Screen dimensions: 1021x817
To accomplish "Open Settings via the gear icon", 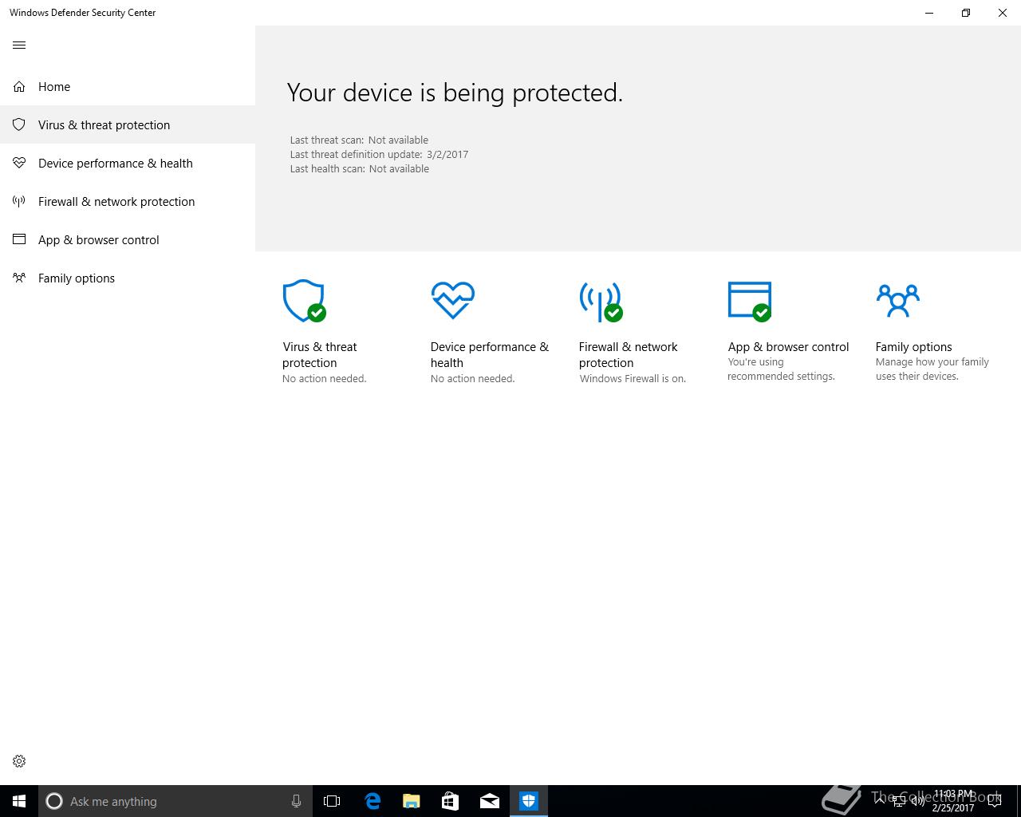I will pos(19,761).
